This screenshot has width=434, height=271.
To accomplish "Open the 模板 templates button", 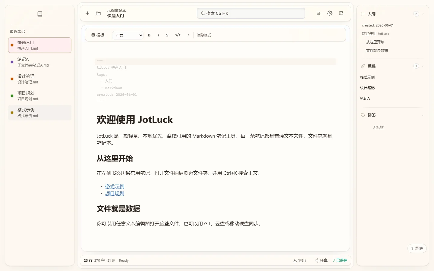I will [98, 35].
